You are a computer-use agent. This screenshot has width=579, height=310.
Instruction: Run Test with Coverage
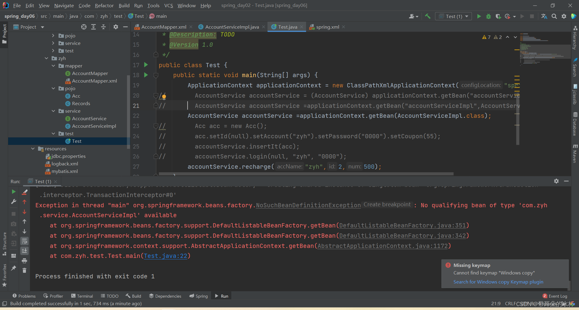pyautogui.click(x=498, y=16)
